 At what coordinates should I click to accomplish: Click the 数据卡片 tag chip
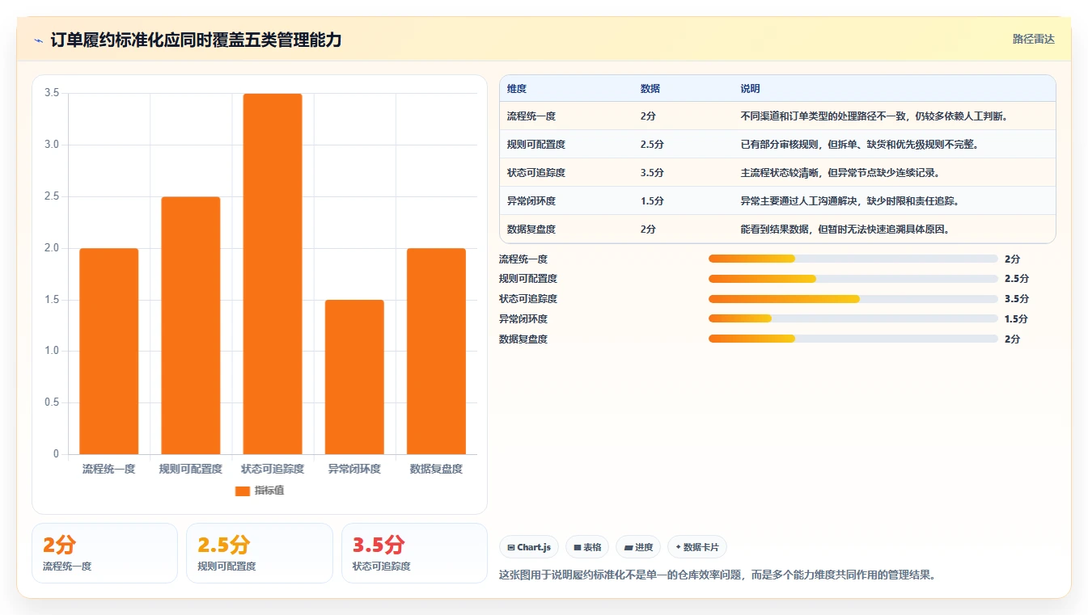coord(696,547)
